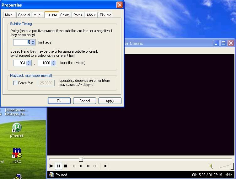Decrease the subtitles speed ratio value
This screenshot has width=236, height=179.
[29, 64]
